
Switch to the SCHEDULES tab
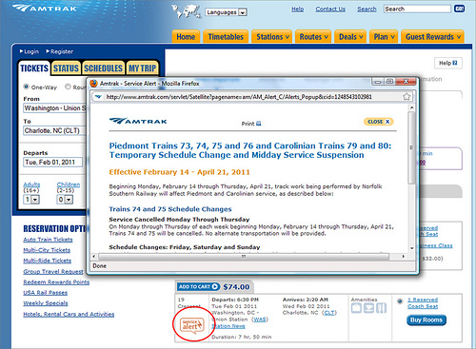coord(103,68)
